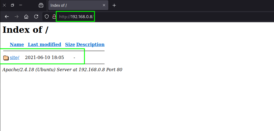Open the site/ directory link
274x131 pixels.
coord(14,57)
